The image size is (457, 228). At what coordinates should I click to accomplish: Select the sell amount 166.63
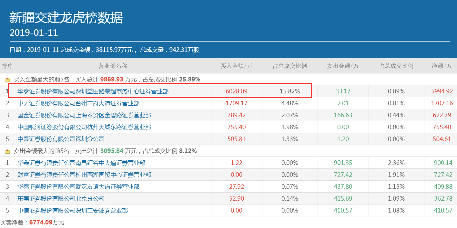pyautogui.click(x=343, y=115)
